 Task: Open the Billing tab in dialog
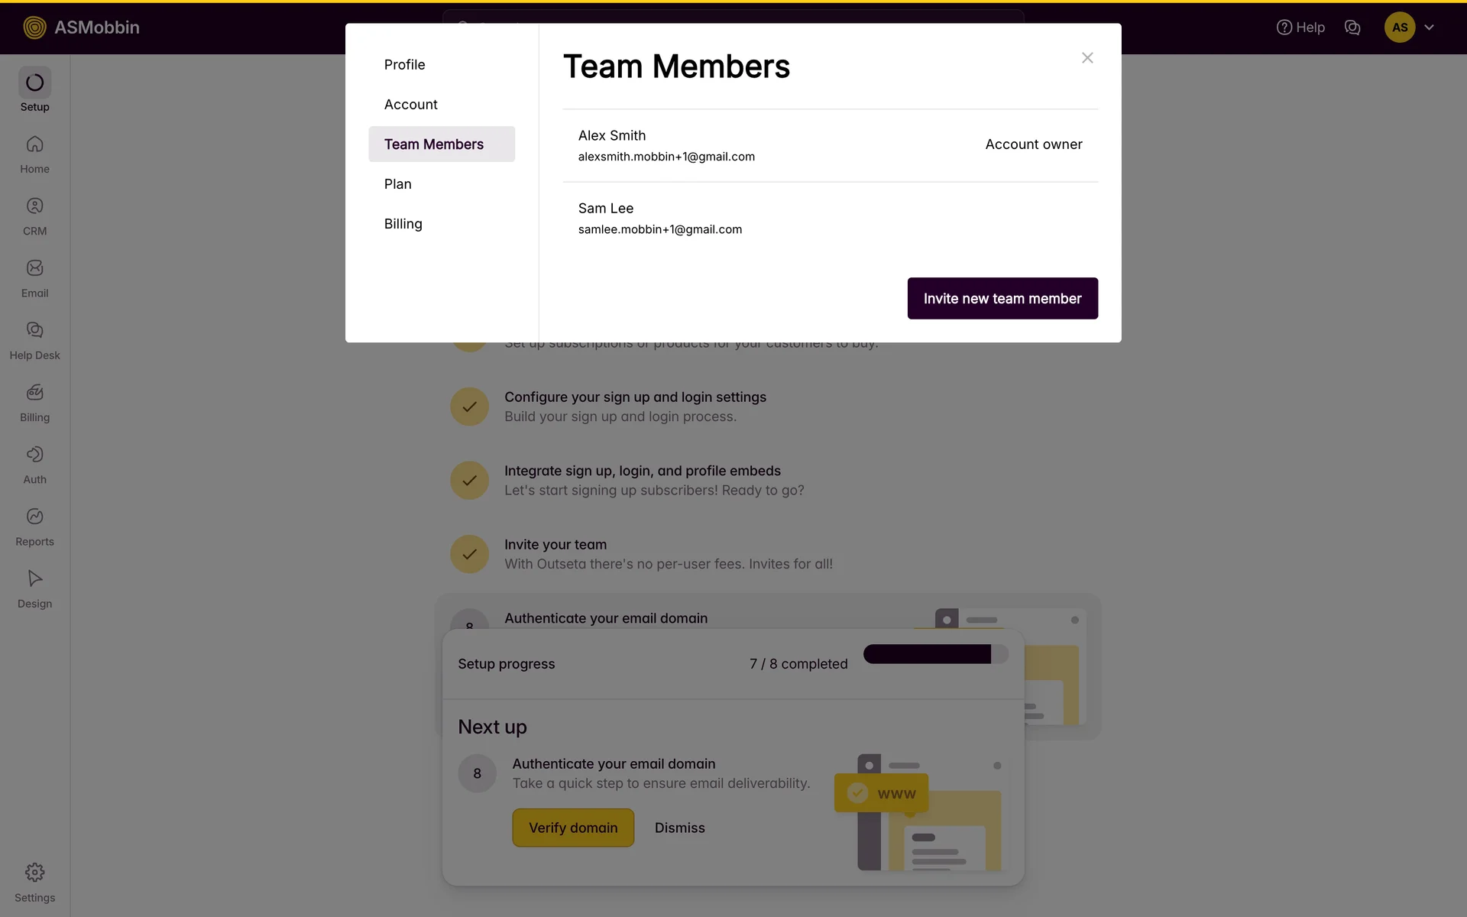[x=403, y=224]
